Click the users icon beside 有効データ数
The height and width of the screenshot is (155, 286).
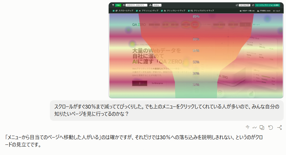(240, 11)
